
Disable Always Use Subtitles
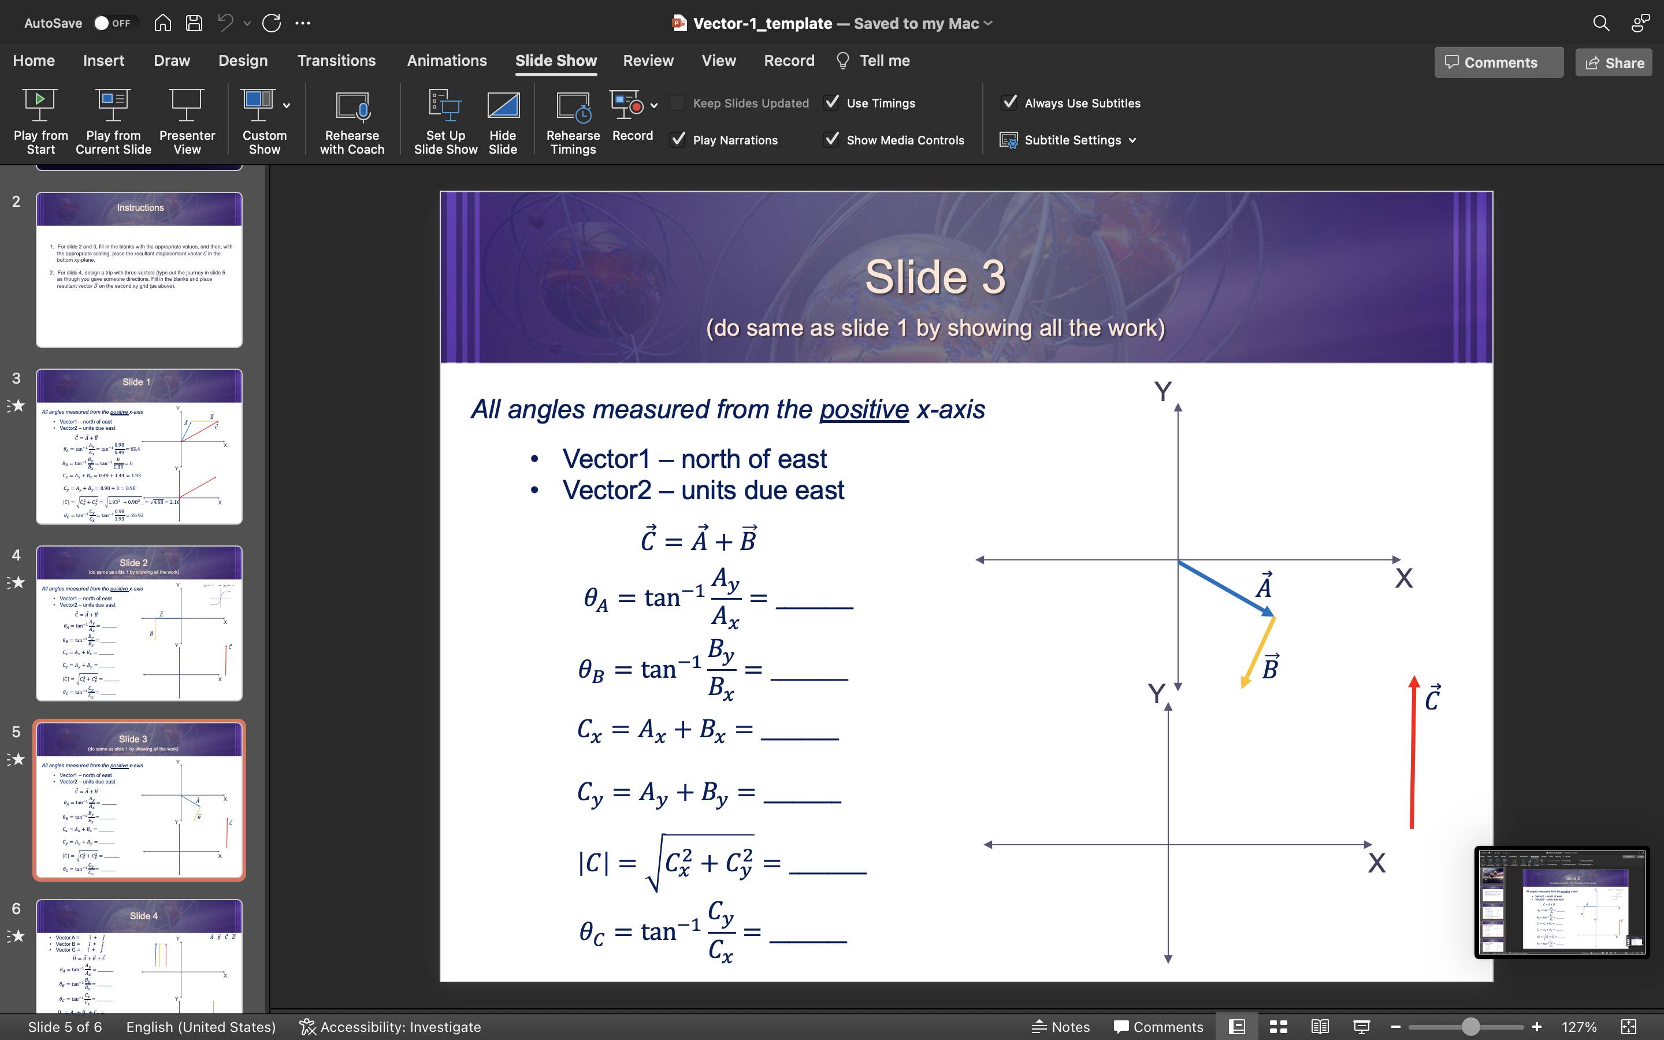[x=1009, y=102]
